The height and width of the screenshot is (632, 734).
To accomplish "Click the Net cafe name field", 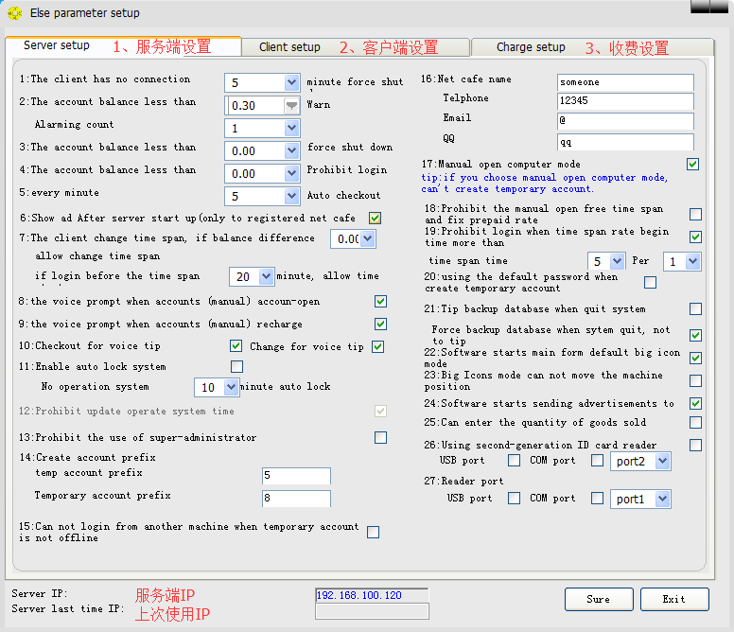I will 624,82.
